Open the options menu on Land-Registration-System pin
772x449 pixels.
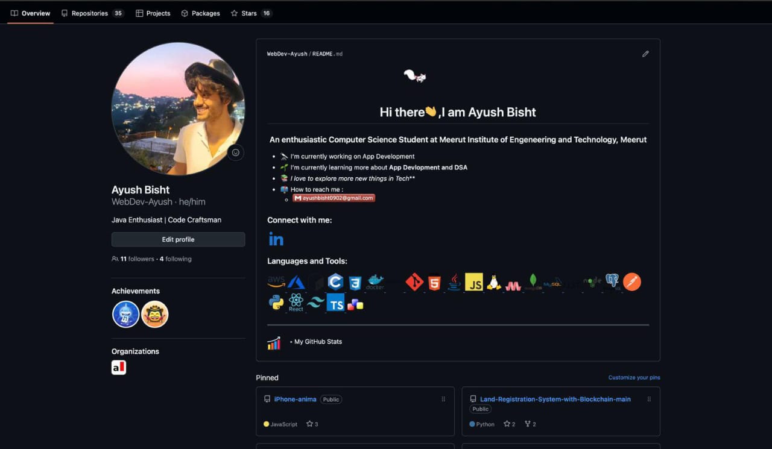coord(649,398)
